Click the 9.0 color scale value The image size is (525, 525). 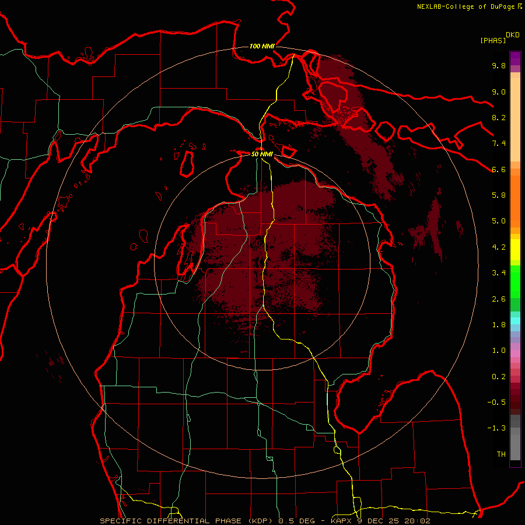(499, 92)
